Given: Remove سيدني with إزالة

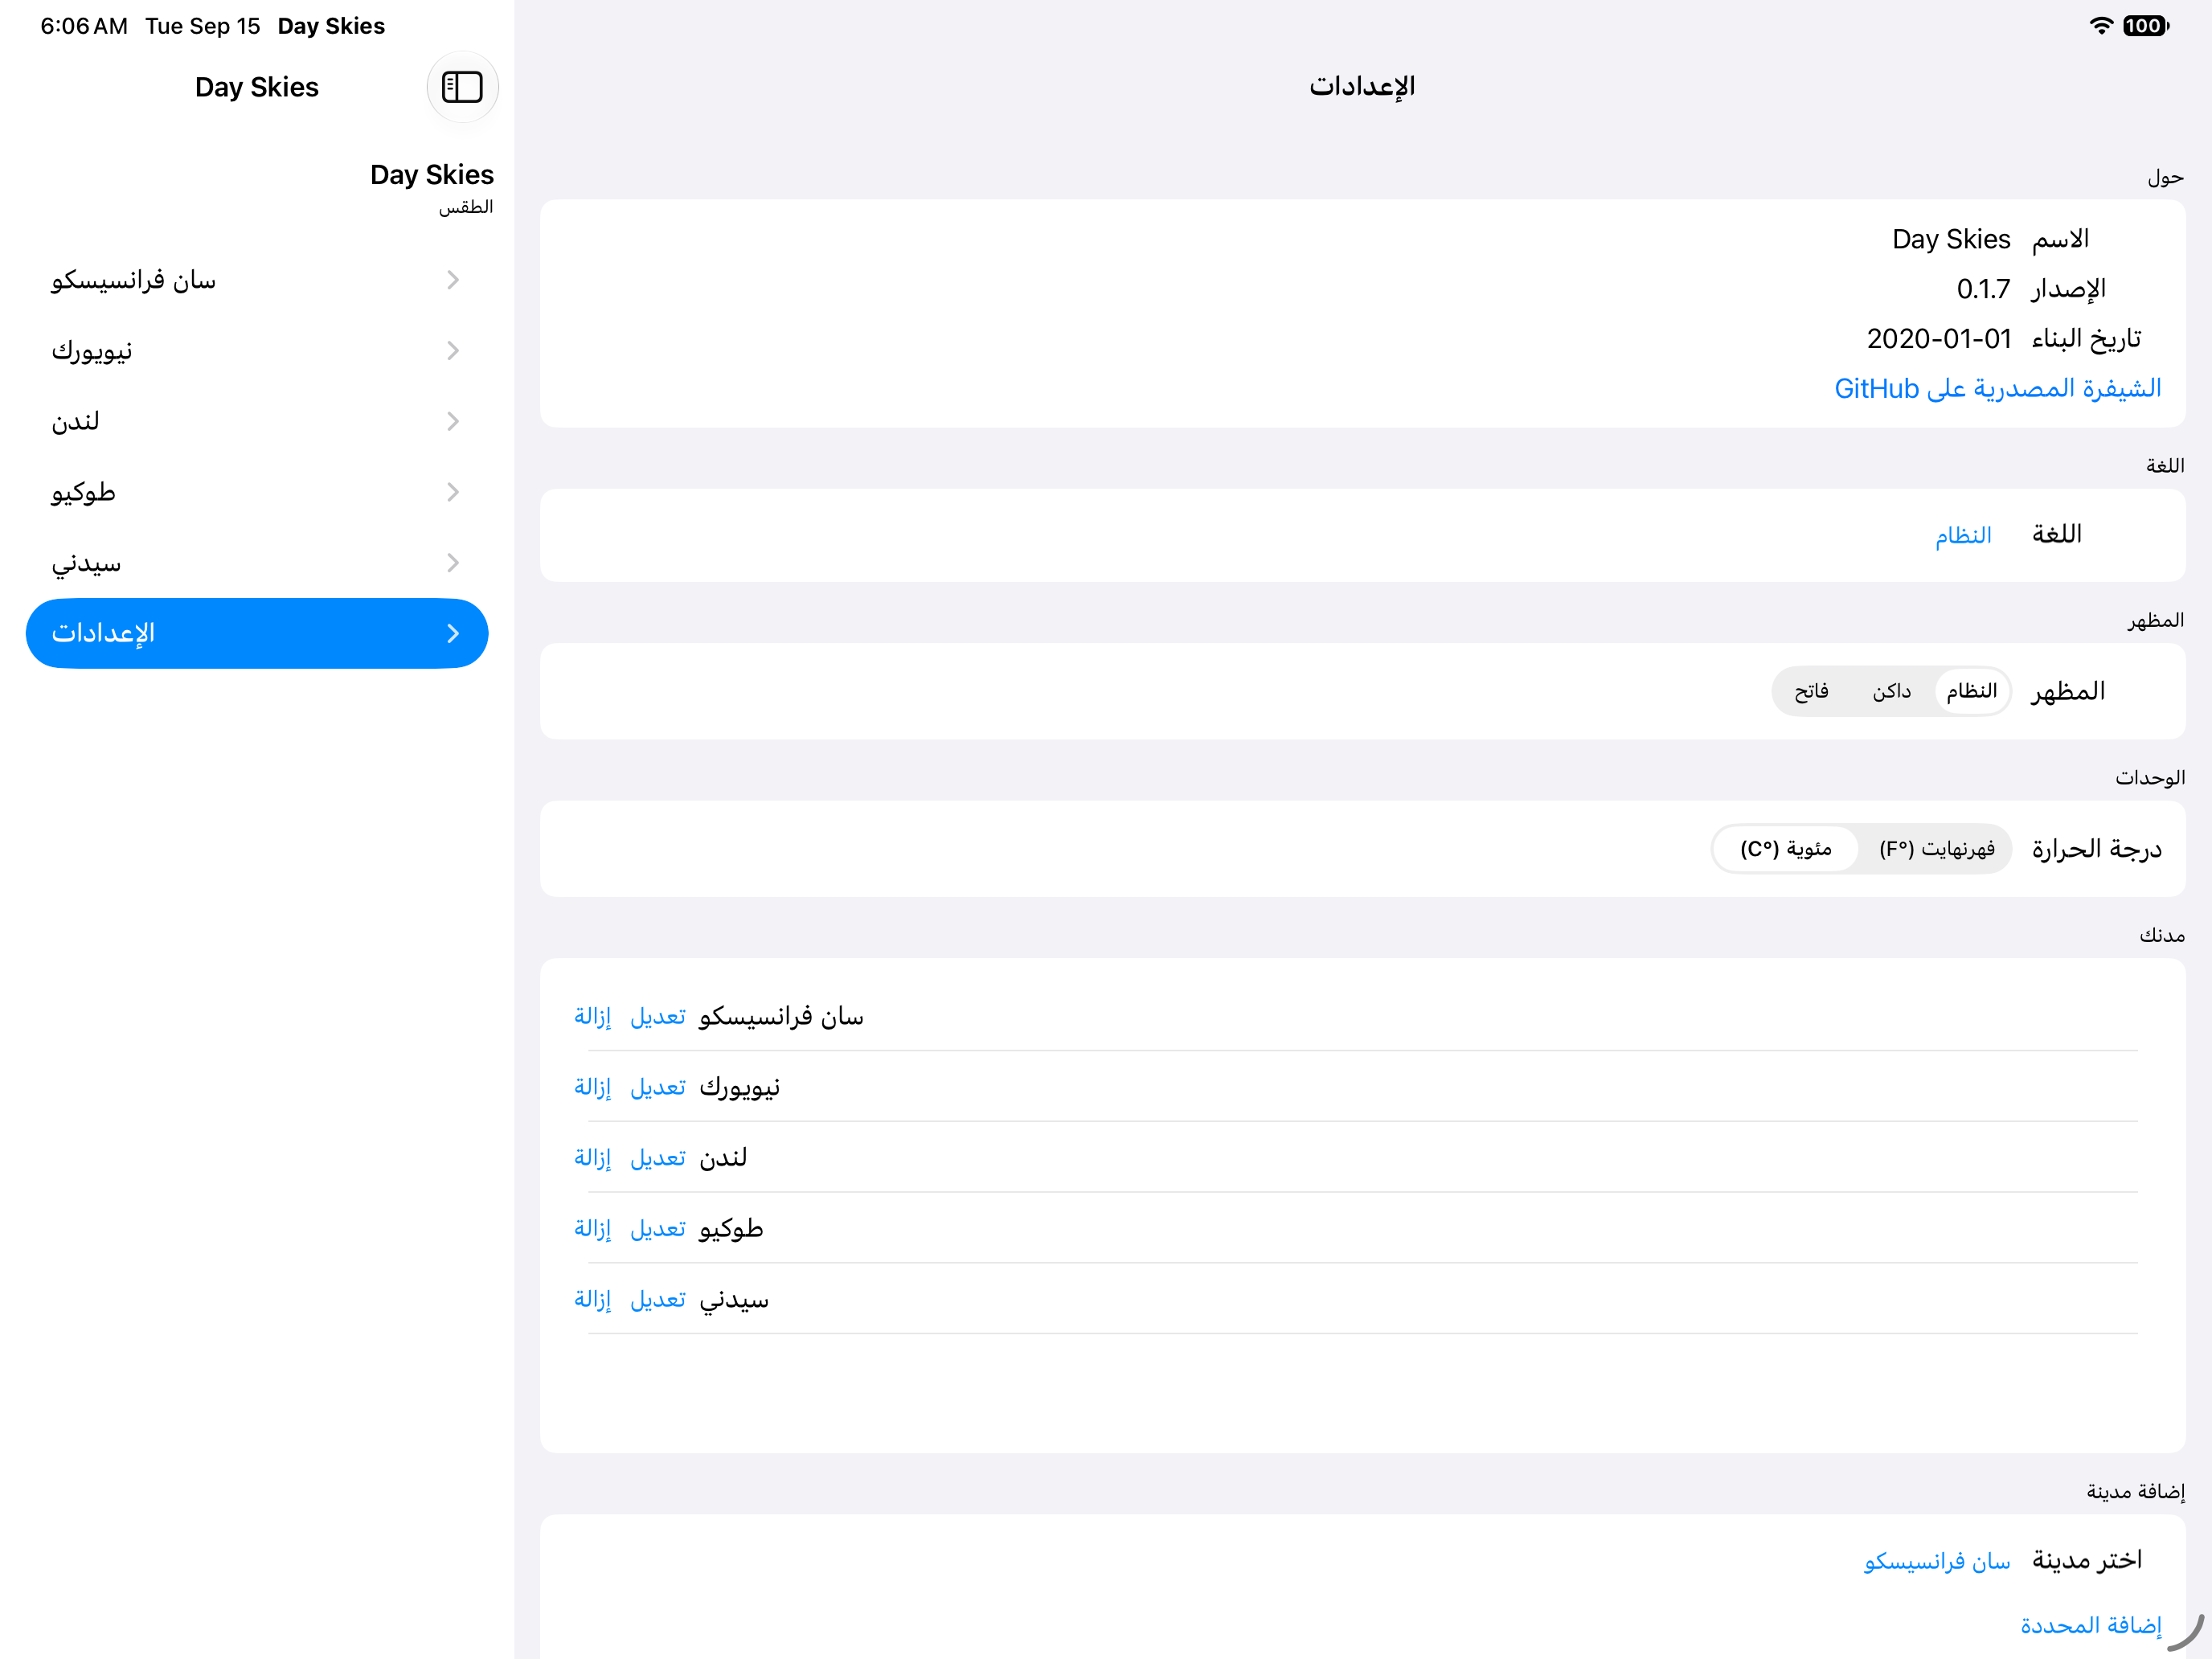Looking at the screenshot, I should pyautogui.click(x=592, y=1300).
